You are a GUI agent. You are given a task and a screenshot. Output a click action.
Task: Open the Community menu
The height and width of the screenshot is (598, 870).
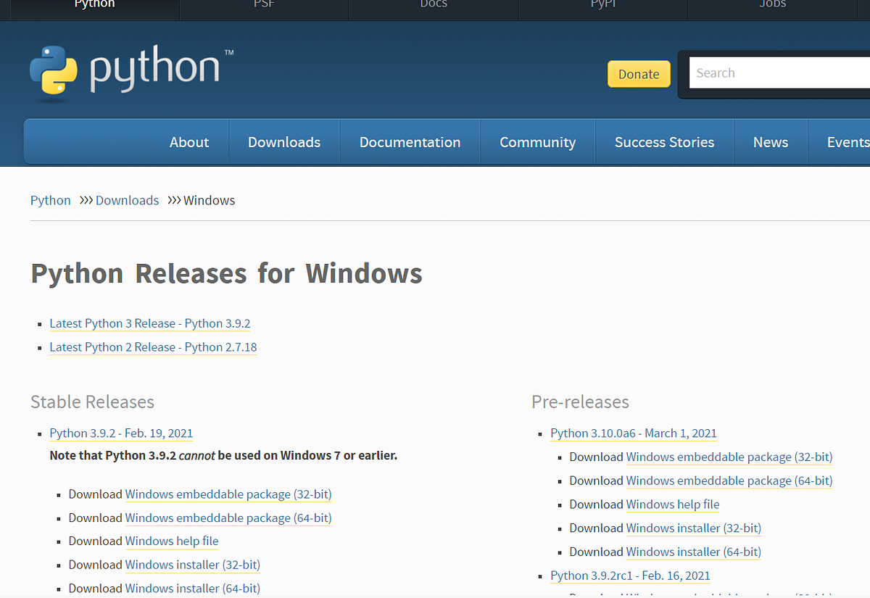pos(537,142)
